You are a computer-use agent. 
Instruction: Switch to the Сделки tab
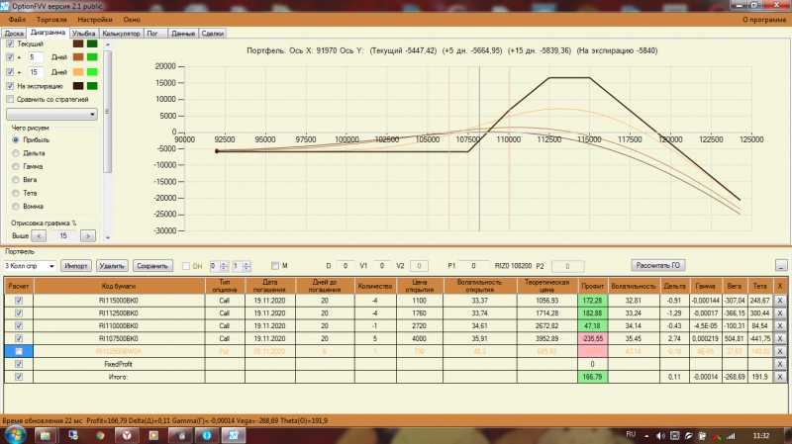click(213, 34)
